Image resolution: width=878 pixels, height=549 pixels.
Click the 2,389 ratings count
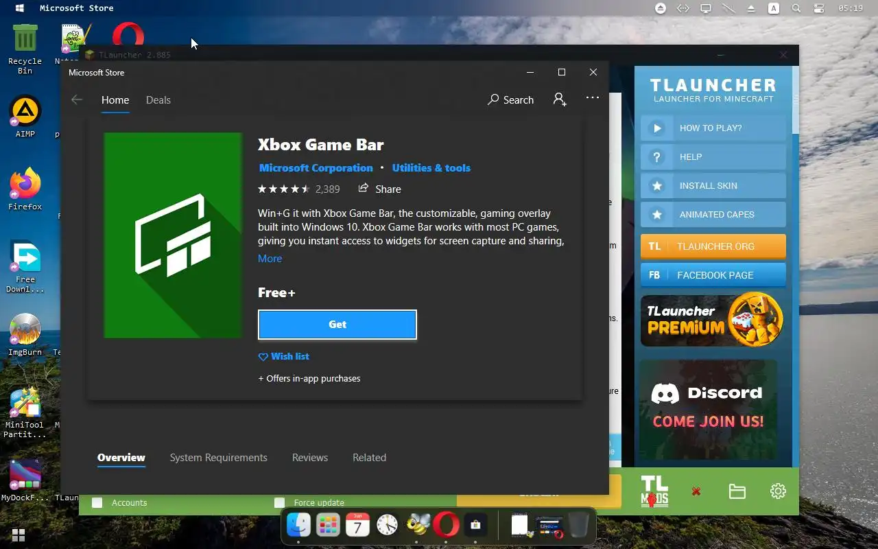(x=328, y=189)
